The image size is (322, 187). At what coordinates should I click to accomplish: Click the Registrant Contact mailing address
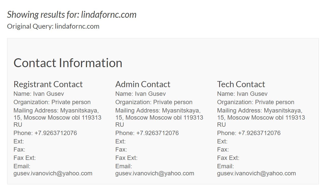57,118
